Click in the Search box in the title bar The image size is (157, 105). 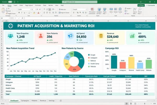pyautogui.click(x=80, y=2)
